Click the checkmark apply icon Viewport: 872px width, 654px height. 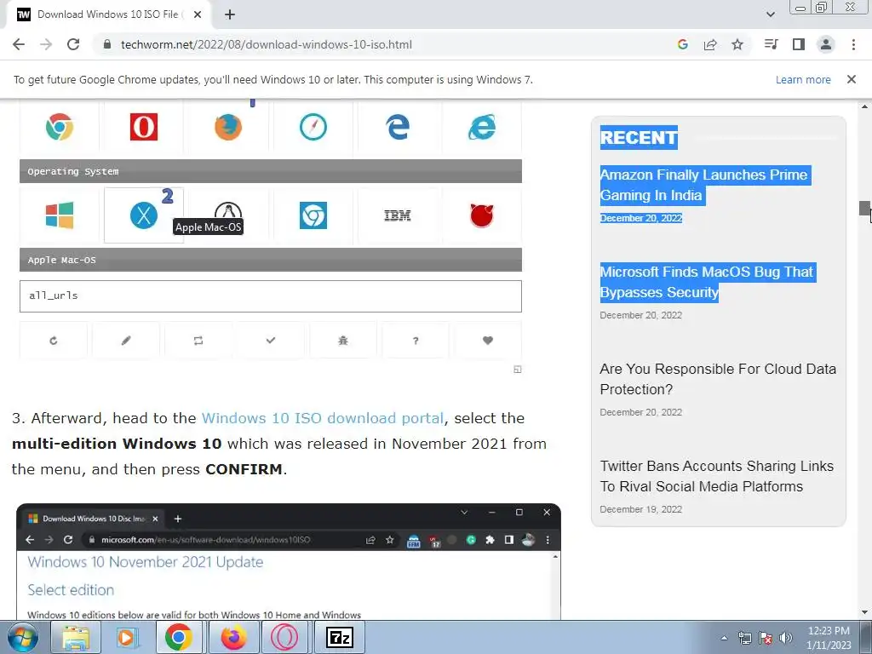270,341
